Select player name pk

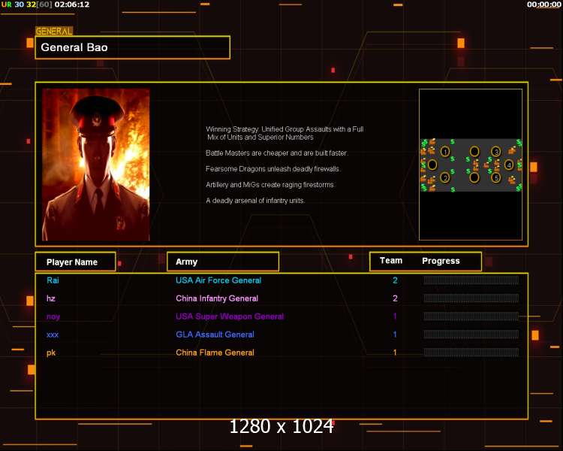[x=51, y=353]
